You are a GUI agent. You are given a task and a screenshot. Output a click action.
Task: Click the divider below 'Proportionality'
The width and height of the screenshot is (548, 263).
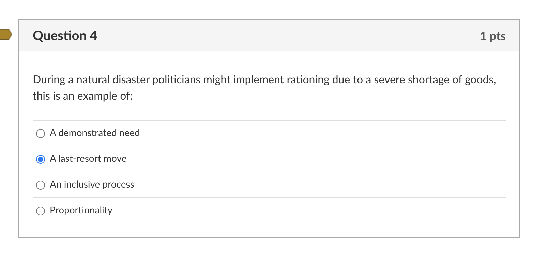269,224
